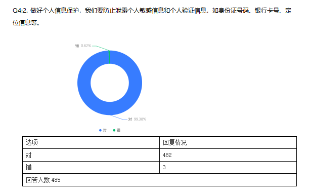Click the 错 0.62% chart label
Viewport: 310px width, 195px height.
[x=83, y=46]
